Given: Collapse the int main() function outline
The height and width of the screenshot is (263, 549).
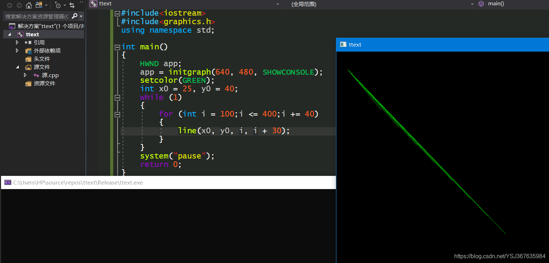Looking at the screenshot, I should [x=117, y=47].
